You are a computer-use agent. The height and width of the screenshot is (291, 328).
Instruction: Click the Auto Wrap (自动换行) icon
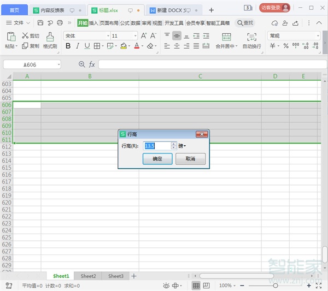pyautogui.click(x=251, y=36)
